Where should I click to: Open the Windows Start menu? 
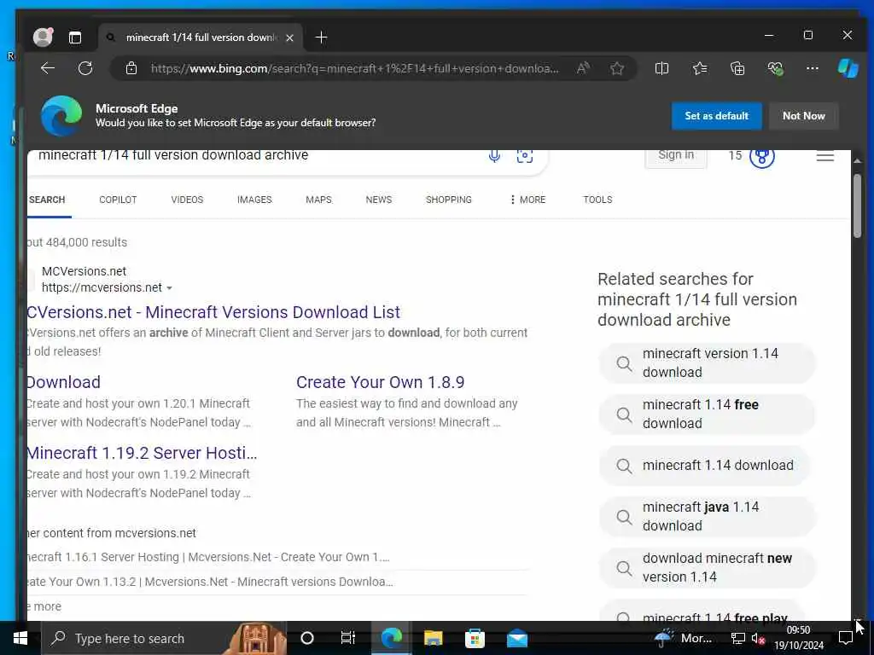coord(20,638)
